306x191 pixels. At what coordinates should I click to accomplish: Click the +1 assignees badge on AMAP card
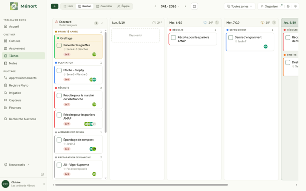pos(94,124)
